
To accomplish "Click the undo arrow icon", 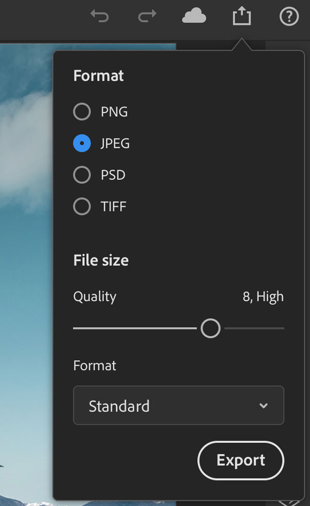I will (99, 17).
